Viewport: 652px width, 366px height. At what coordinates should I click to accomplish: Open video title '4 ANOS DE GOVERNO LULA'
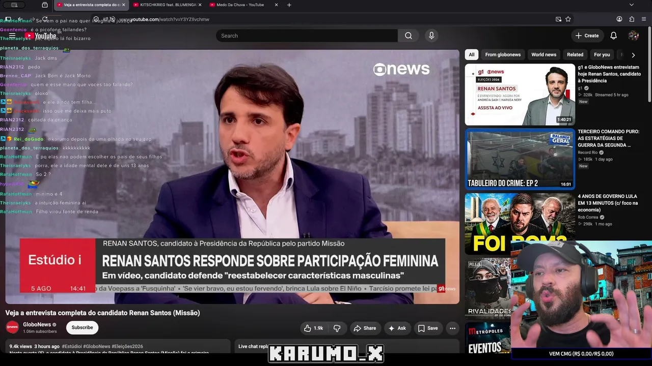tap(609, 203)
